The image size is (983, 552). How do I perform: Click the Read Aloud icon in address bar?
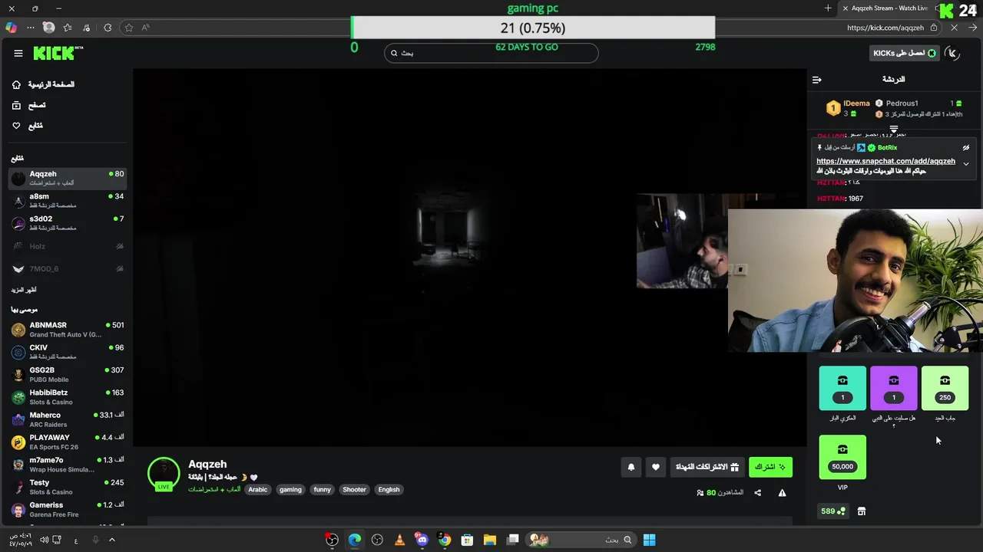coord(145,28)
